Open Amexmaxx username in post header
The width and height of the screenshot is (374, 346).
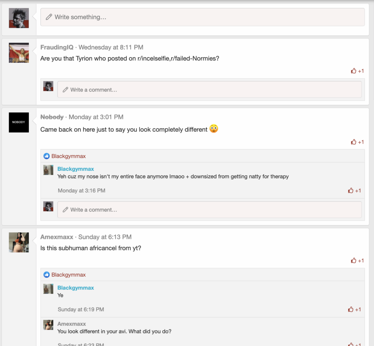click(56, 237)
